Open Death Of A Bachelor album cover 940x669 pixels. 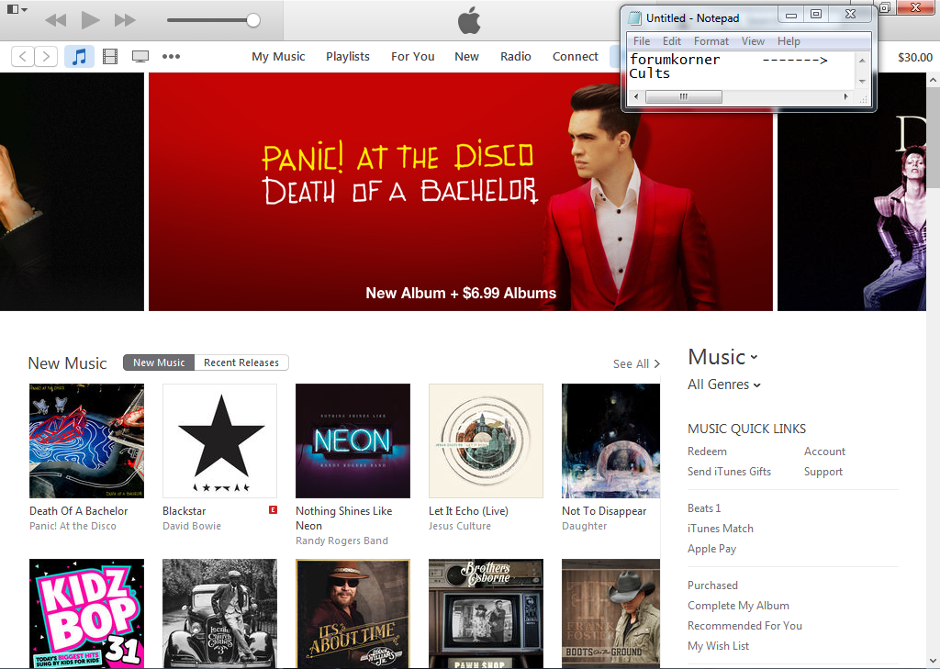tap(86, 441)
